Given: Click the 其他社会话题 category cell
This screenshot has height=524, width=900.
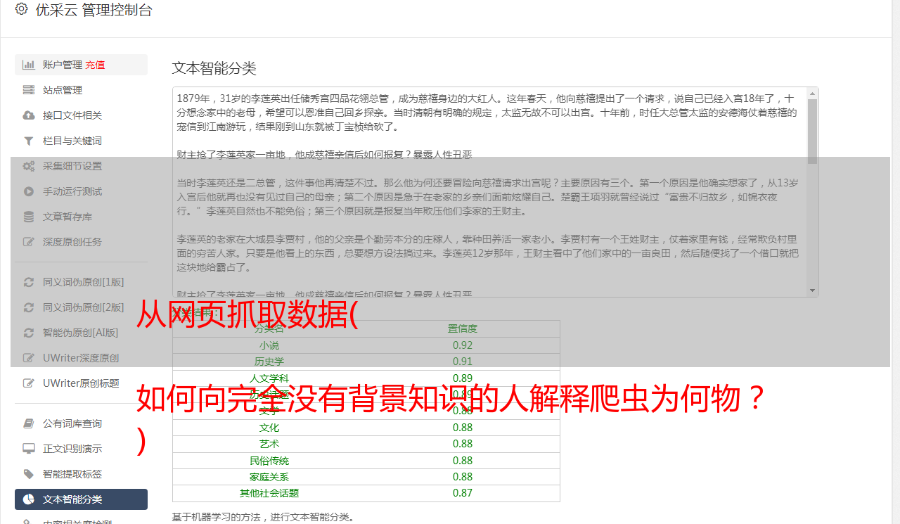Looking at the screenshot, I should [269, 493].
